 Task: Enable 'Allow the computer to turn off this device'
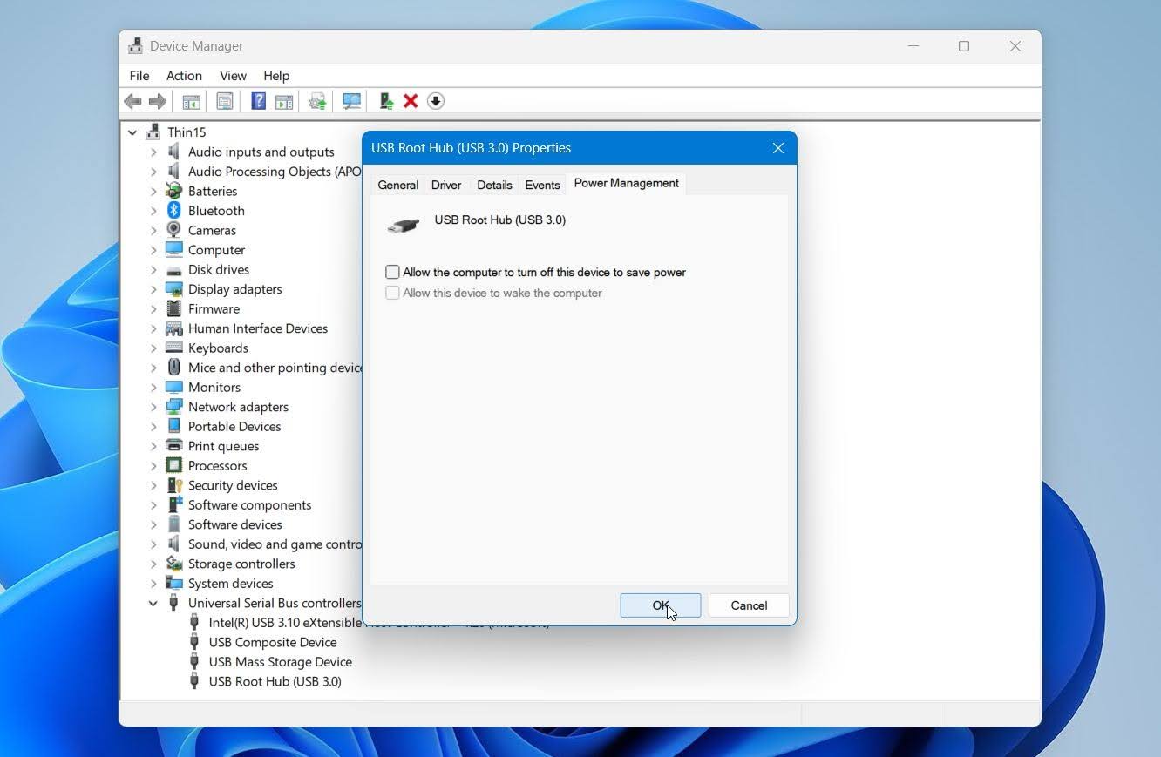392,273
